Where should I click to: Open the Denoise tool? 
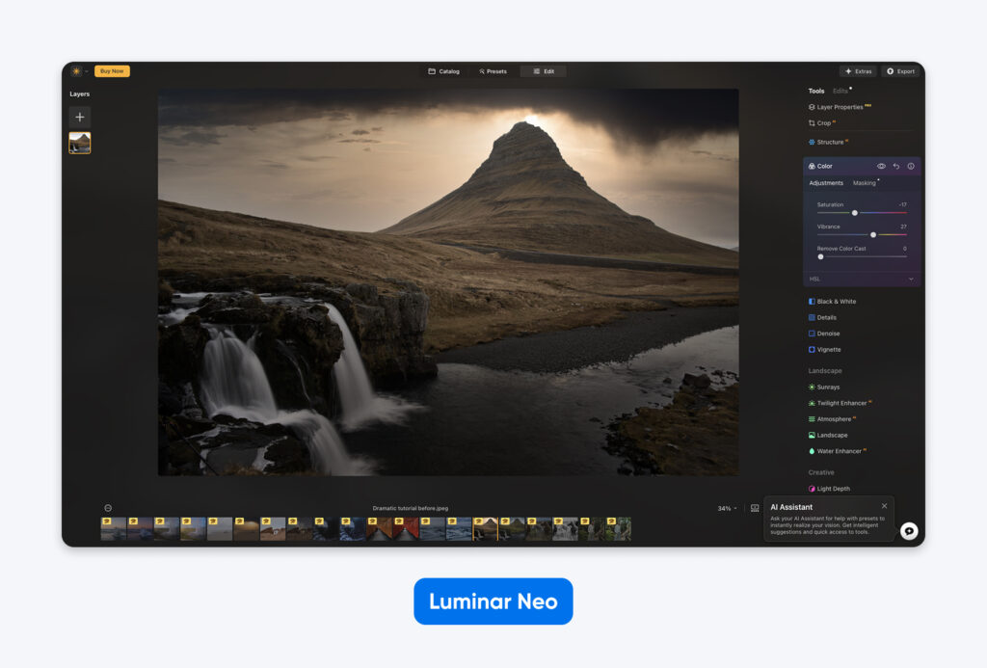[x=830, y=333]
